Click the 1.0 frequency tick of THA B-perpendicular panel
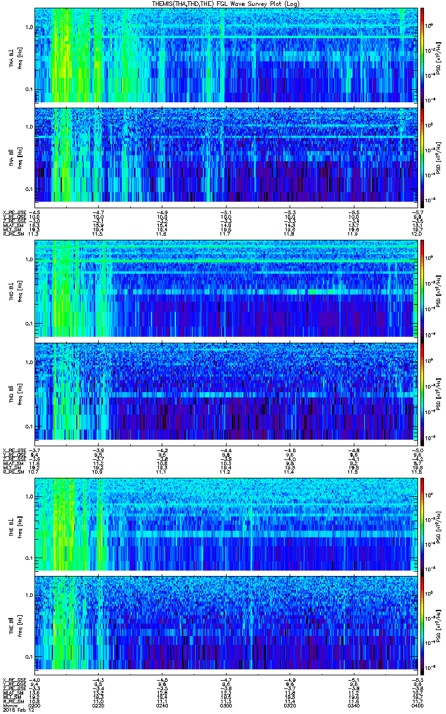The height and width of the screenshot is (714, 446). pos(29,27)
